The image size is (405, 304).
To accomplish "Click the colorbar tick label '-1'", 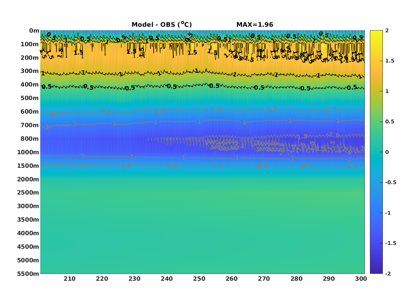I will (388, 213).
